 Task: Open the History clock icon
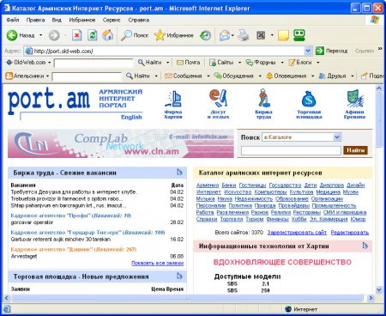click(x=205, y=35)
